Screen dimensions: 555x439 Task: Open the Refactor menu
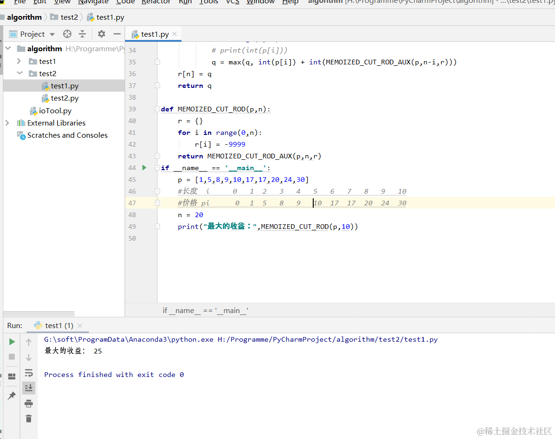coord(156,2)
